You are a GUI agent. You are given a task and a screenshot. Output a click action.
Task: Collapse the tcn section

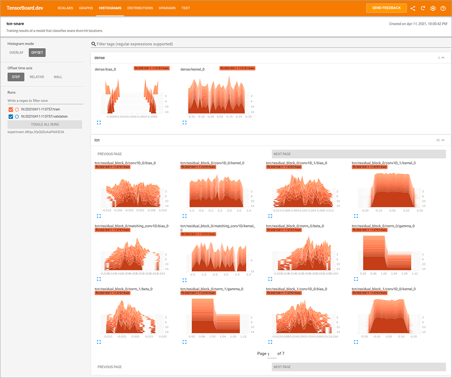point(443,140)
